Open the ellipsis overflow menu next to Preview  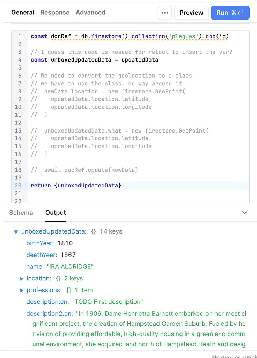pos(164,13)
